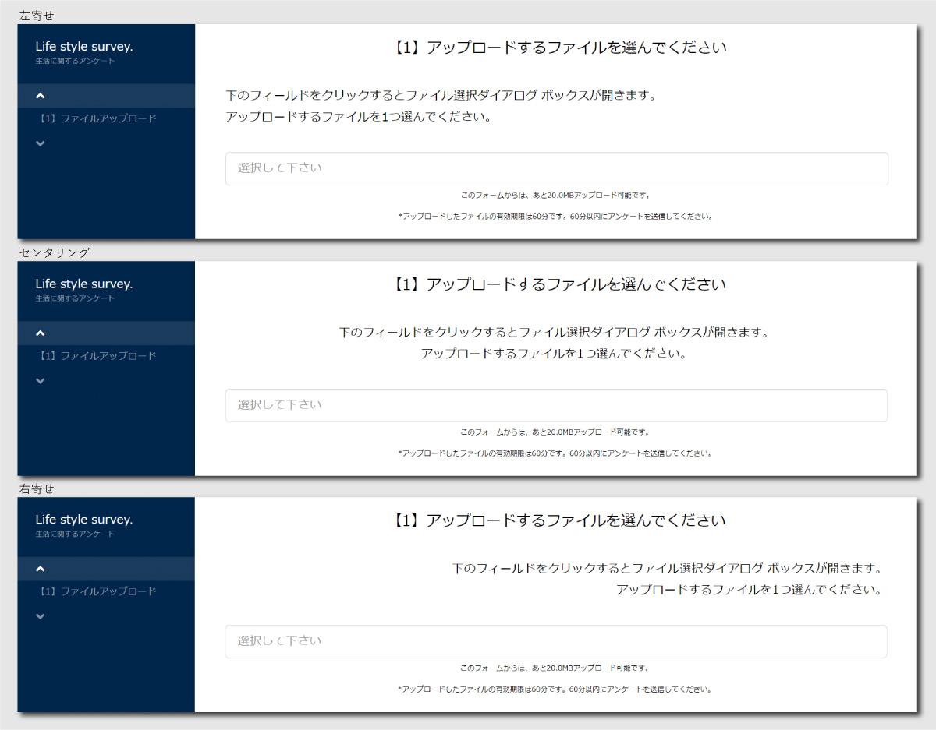This screenshot has height=730, width=936.
Task: Click the up chevron in the 左寄せ panel sidebar
Action: coord(41,96)
